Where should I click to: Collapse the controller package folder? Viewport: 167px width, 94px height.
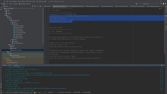tap(11, 24)
